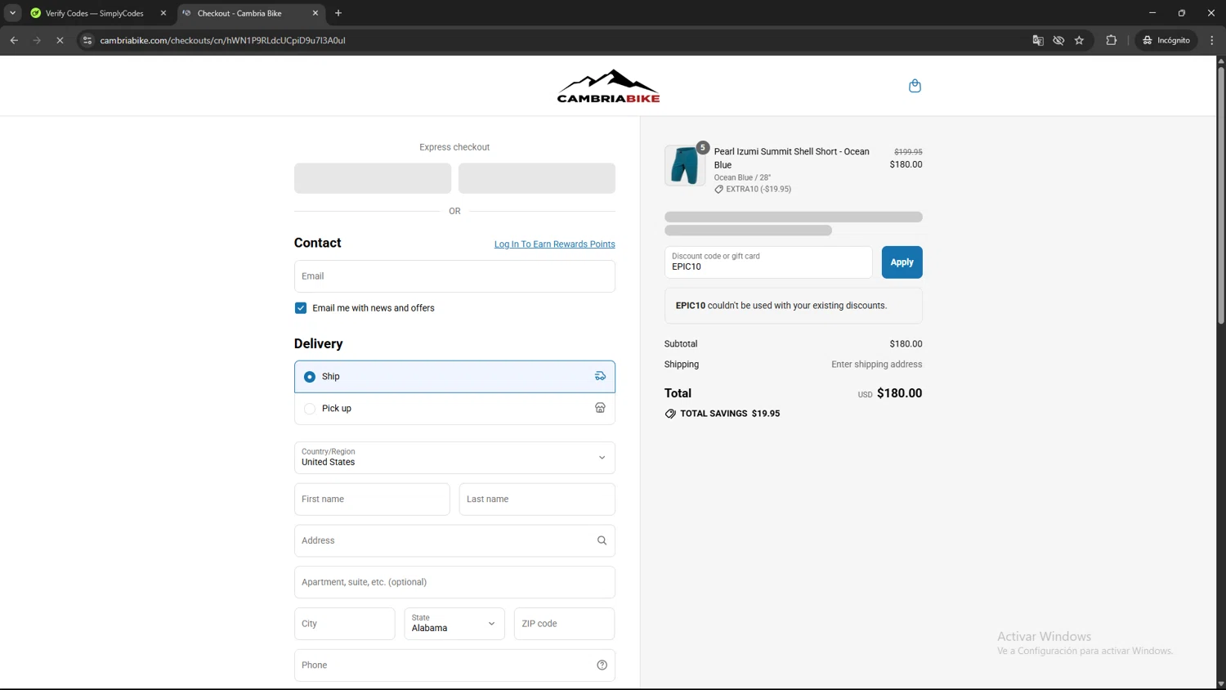Open the Incógnito profile indicator
1226x690 pixels.
(1167, 40)
